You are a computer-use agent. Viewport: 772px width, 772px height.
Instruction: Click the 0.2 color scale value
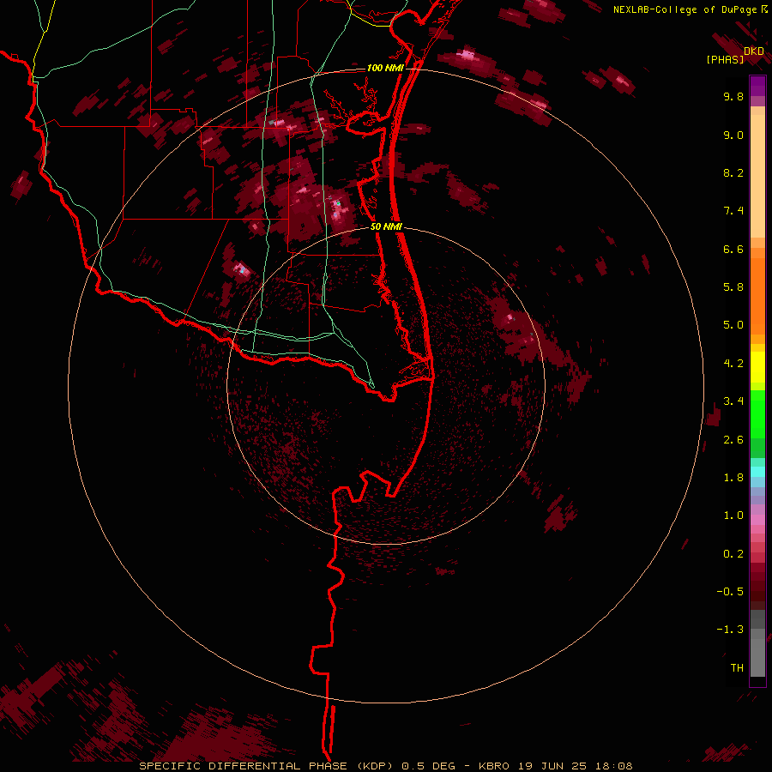pyautogui.click(x=733, y=554)
